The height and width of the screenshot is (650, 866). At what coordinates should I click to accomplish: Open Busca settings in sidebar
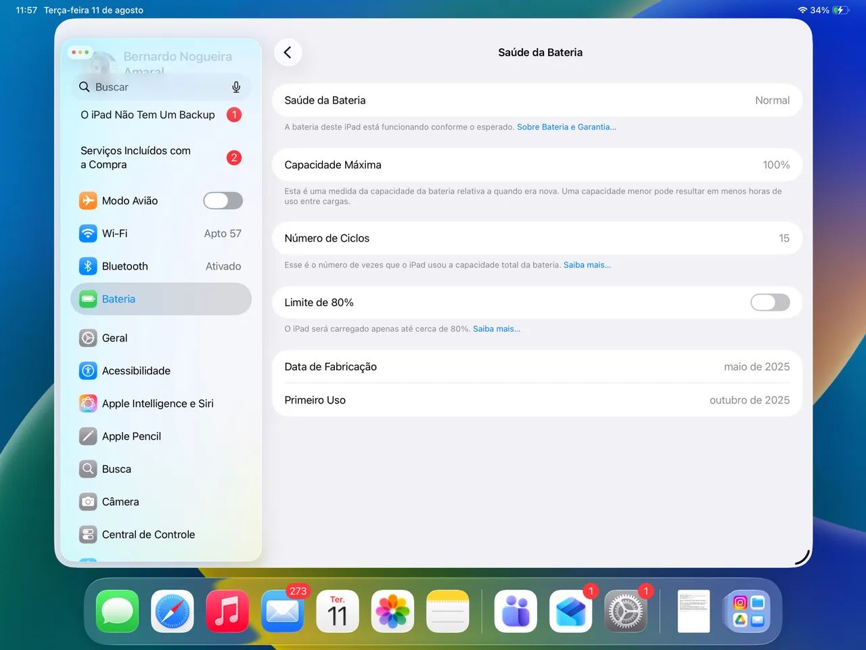tap(161, 469)
